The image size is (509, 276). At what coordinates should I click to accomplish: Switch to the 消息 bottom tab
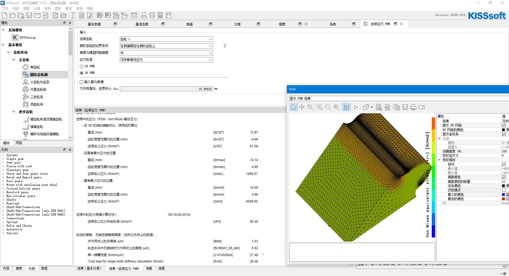[x=149, y=268]
